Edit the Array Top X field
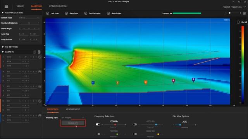 coord(24,34)
